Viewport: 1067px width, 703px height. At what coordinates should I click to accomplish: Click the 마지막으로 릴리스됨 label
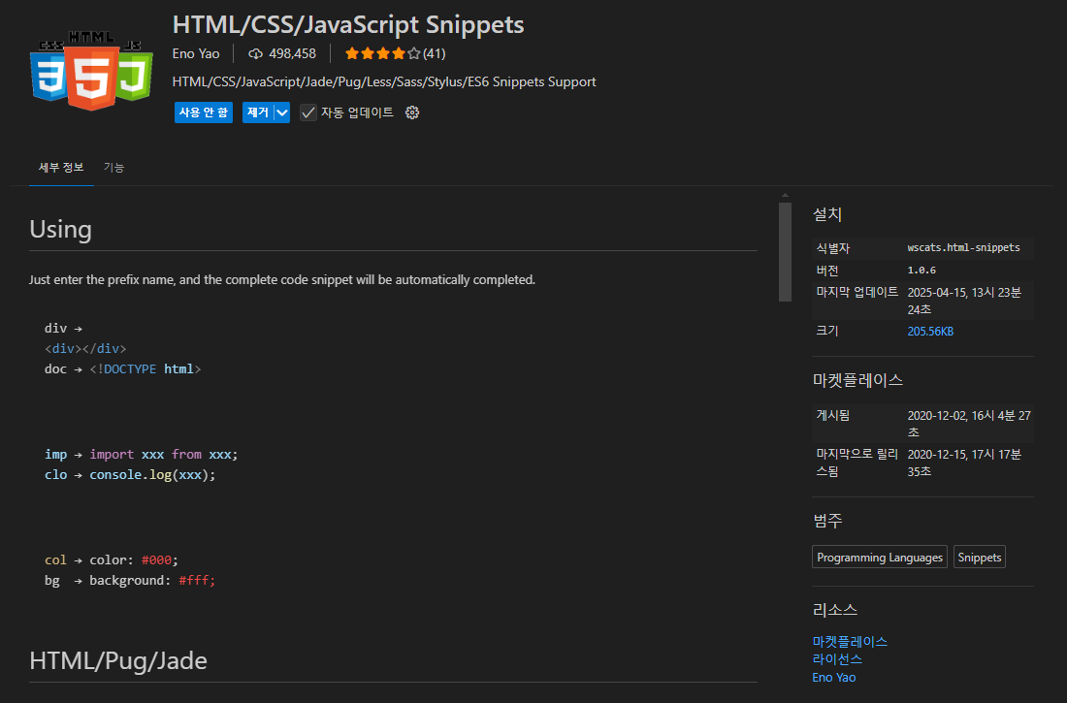[857, 463]
